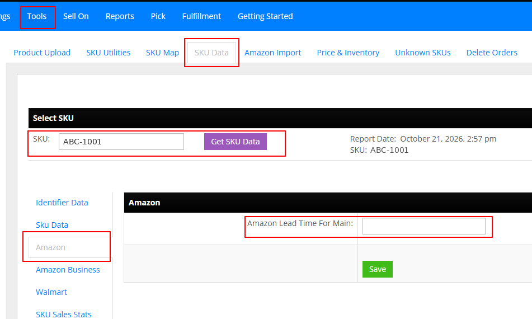Switch to the SKU Utilities tab

[x=108, y=53]
